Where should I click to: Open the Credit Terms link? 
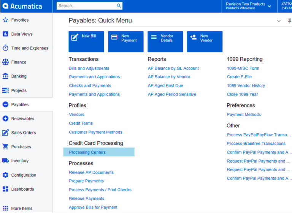(81, 123)
